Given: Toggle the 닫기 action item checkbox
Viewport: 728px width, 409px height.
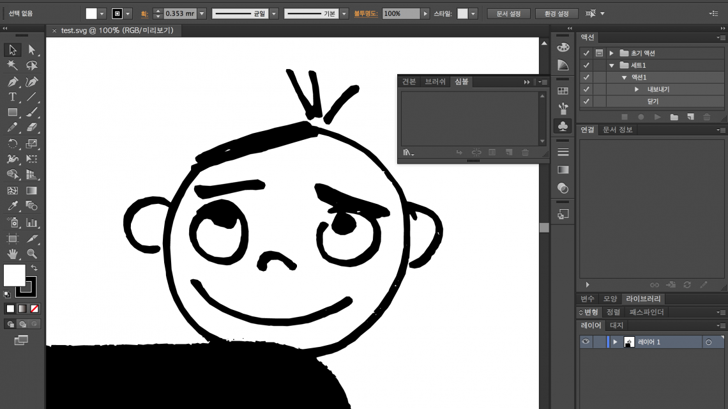Looking at the screenshot, I should pos(586,102).
